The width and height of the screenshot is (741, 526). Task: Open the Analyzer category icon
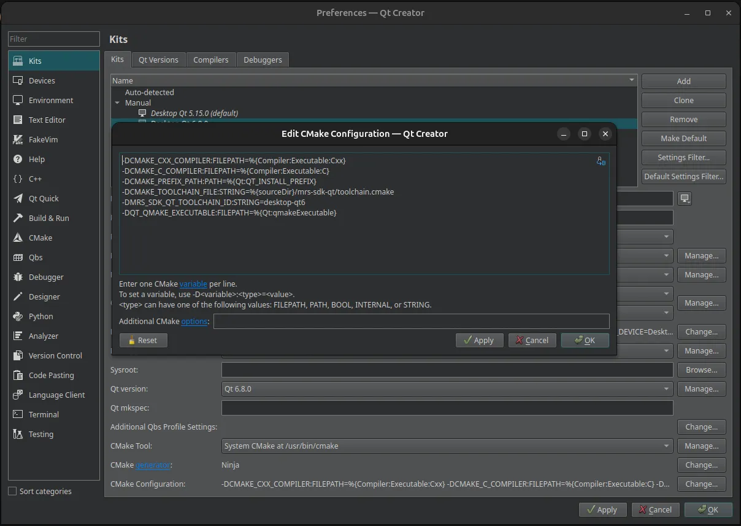18,336
